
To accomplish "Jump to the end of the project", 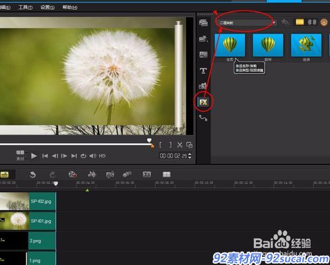I will coord(74,156).
